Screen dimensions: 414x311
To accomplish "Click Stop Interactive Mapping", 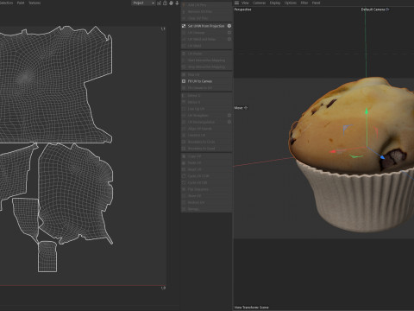I will (206, 67).
